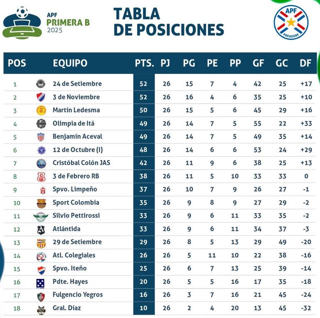Click the EQUIPO column header
Screen dimensions: 320x318
pyautogui.click(x=70, y=63)
